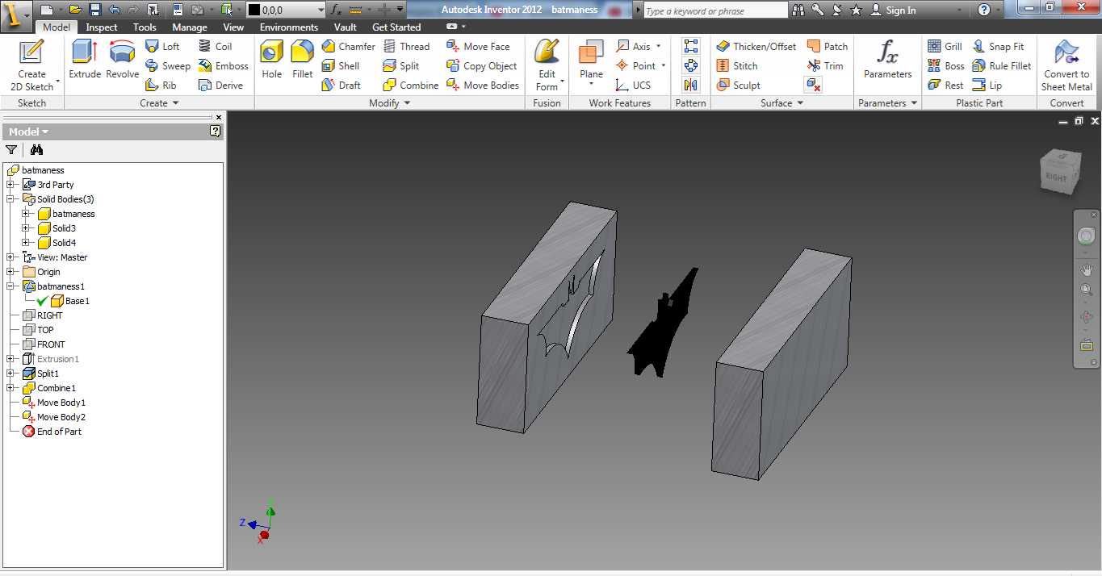This screenshot has width=1102, height=576.
Task: Expand the Split1 feature node
Action: (10, 374)
